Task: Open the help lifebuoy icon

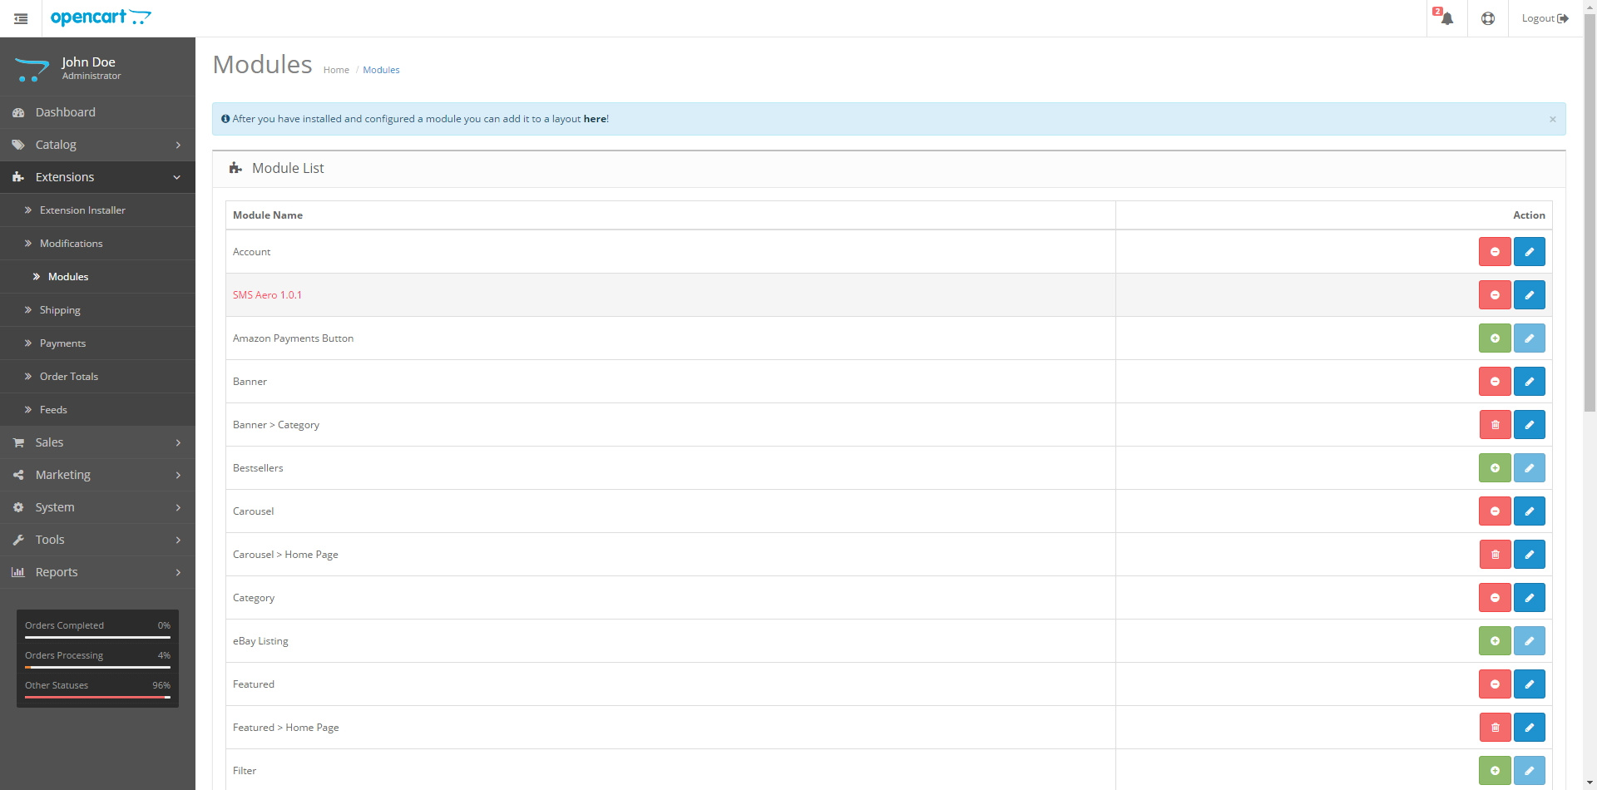Action: [x=1487, y=18]
